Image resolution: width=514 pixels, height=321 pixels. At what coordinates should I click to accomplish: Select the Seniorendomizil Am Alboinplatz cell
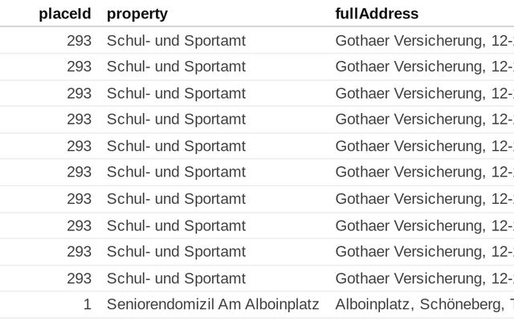[x=213, y=305]
